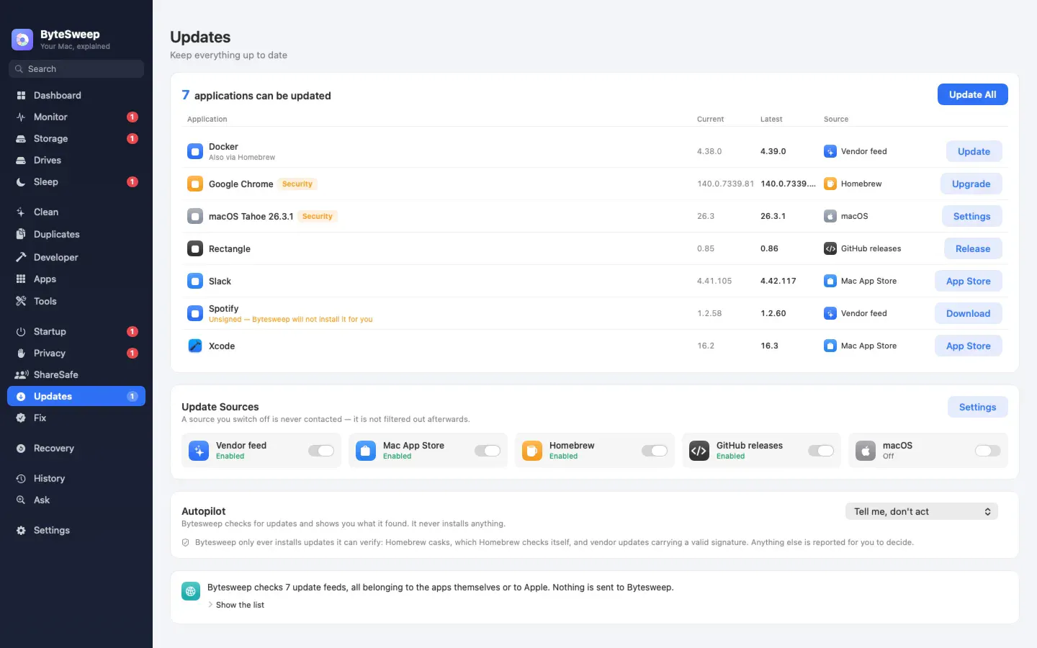The width and height of the screenshot is (1037, 648).
Task: Open Recovery in the sidebar
Action: tap(76, 448)
